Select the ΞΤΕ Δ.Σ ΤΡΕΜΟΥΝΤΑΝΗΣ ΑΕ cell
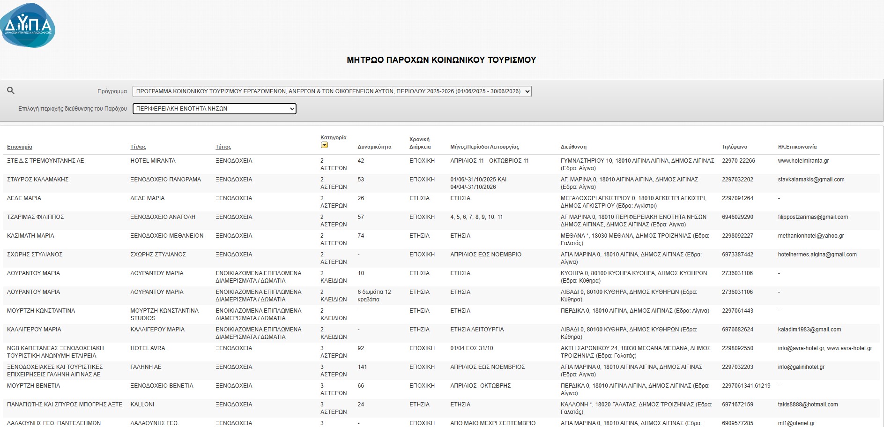 pos(45,161)
